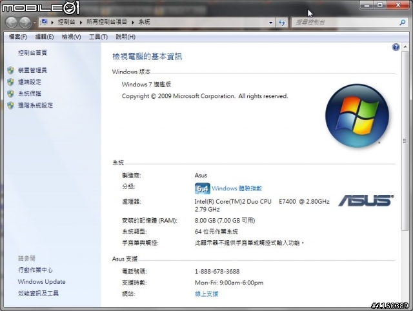Click the pen and touch unavailable text
This screenshot has height=311, width=413.
coord(250,243)
